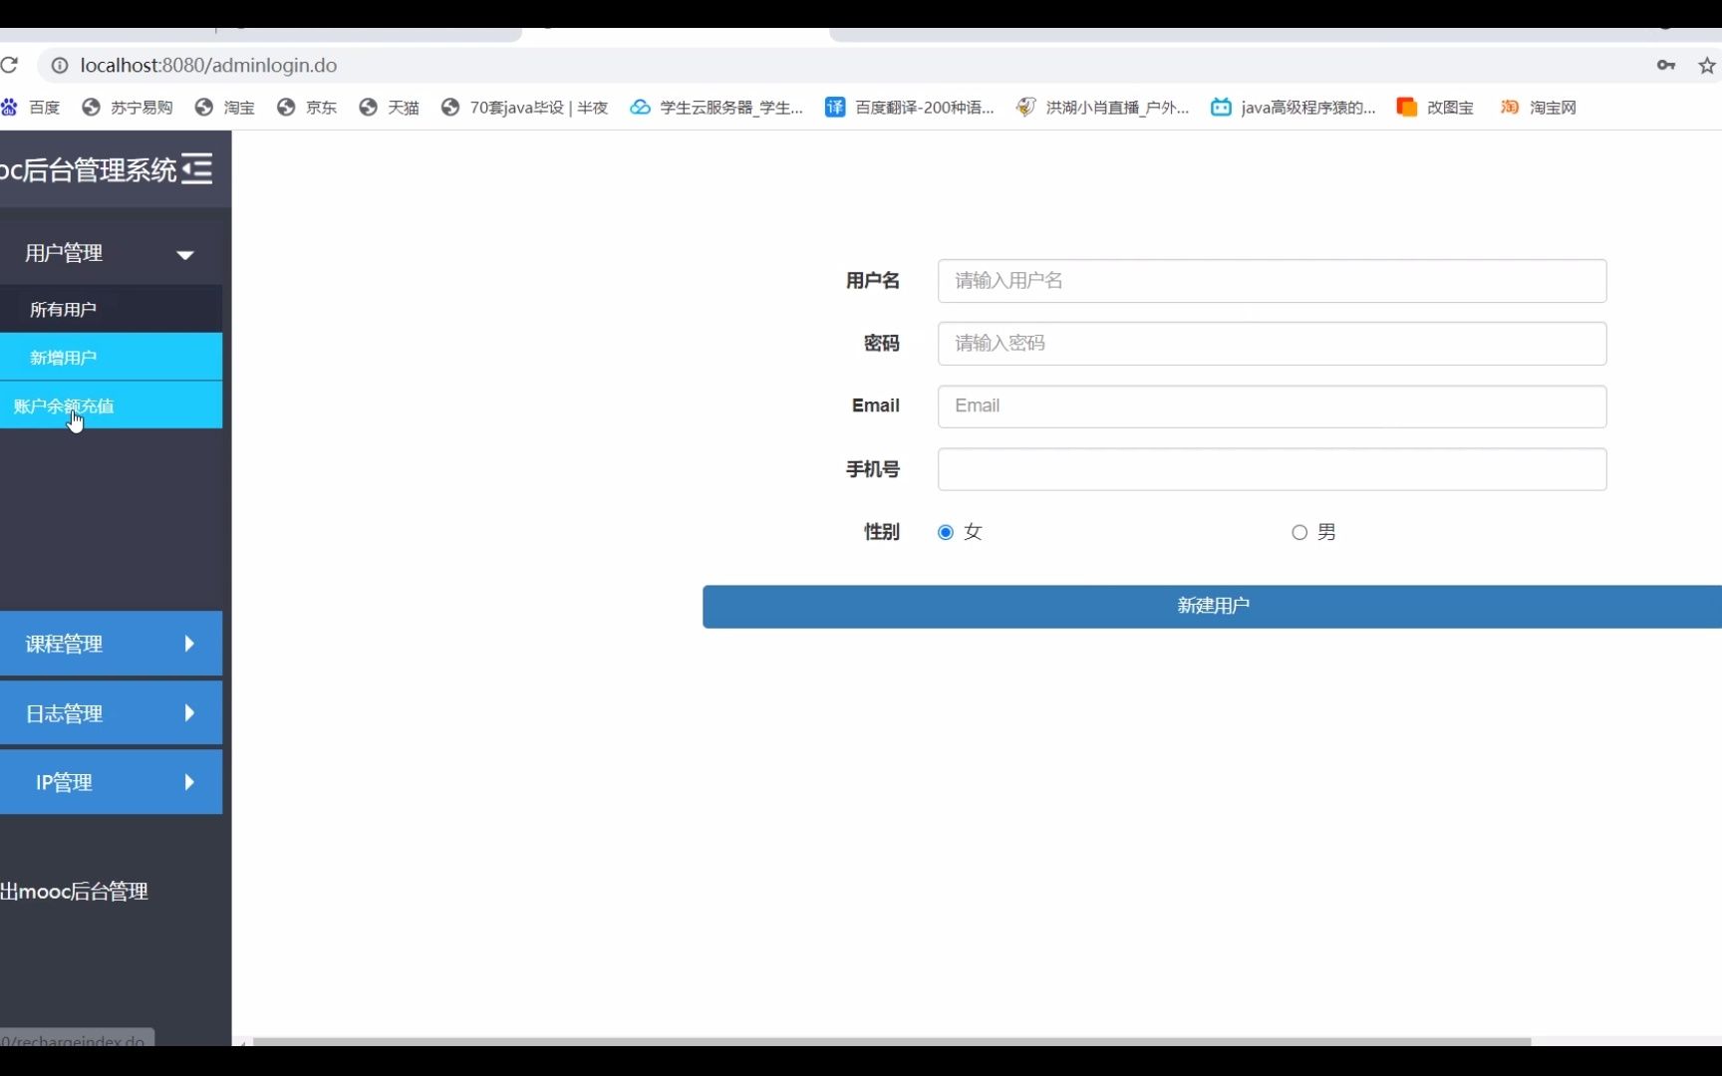Open the 所有用户 menu item
The height and width of the screenshot is (1076, 1722).
(111, 309)
